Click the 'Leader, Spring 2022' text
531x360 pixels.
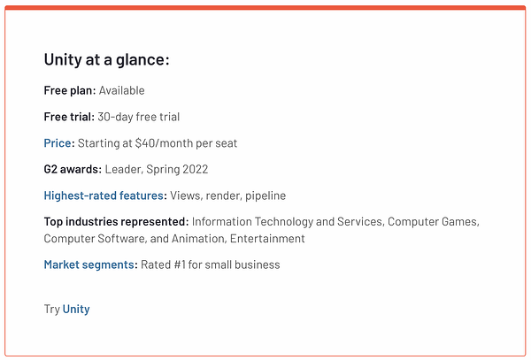157,169
